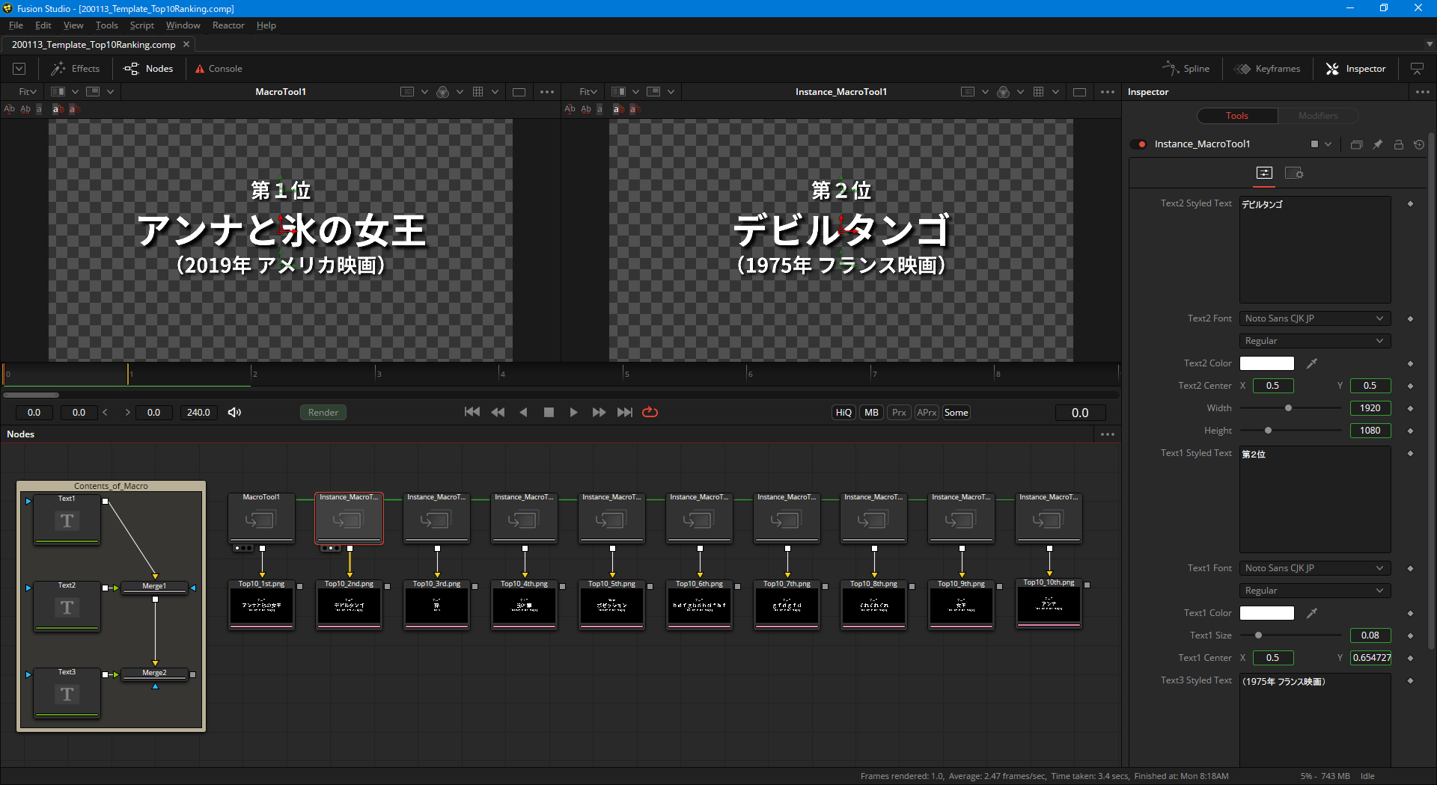Open the Spline editor

(1186, 69)
